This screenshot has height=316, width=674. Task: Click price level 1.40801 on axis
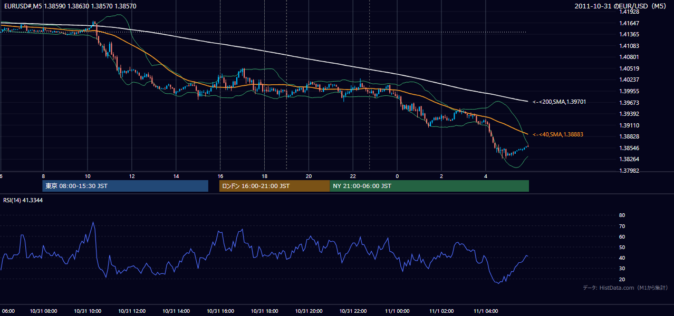629,57
